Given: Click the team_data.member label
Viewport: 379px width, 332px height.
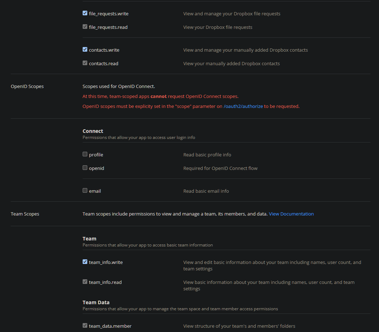Looking at the screenshot, I should click(110, 326).
